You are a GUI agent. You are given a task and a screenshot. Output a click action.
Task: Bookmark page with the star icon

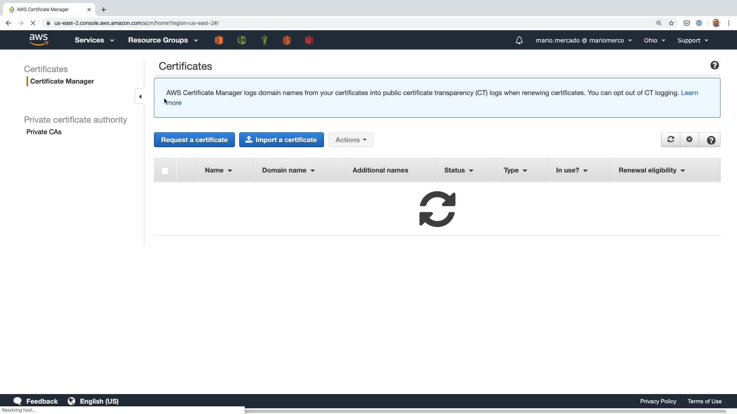pos(671,23)
